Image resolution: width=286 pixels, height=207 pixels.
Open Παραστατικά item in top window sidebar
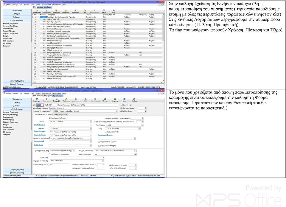tap(8, 29)
